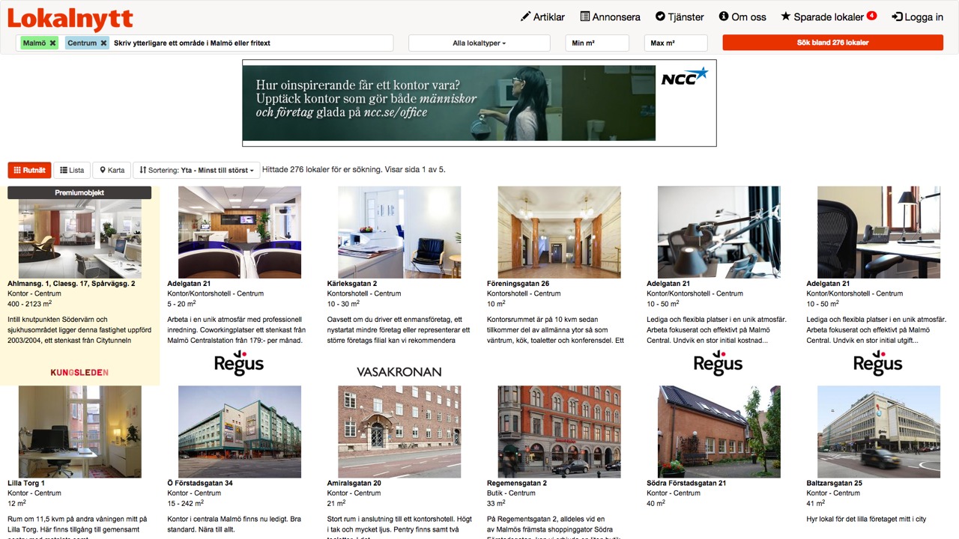The width and height of the screenshot is (959, 539).
Task: Open the Om oss page
Action: [x=742, y=16]
